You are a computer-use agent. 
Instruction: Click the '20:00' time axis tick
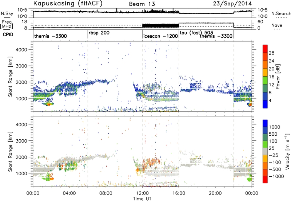(215, 193)
